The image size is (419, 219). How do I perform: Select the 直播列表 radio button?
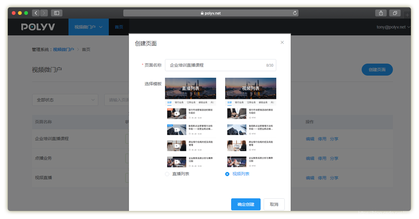(x=167, y=174)
